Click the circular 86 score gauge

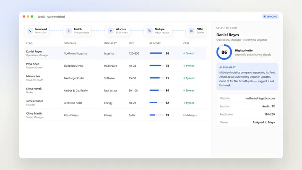(x=224, y=52)
